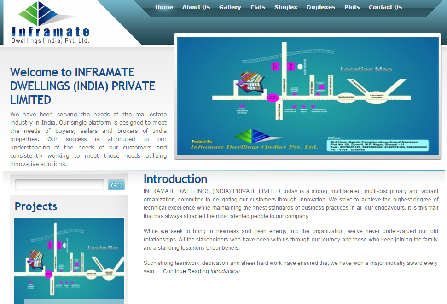Image resolution: width=447 pixels, height=304 pixels.
Task: Click the paragraph starting "While we seek"
Action: tap(291, 239)
